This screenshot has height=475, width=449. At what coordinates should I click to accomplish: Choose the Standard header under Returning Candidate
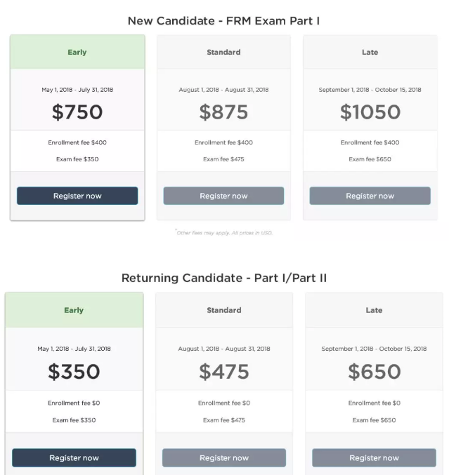click(x=223, y=310)
